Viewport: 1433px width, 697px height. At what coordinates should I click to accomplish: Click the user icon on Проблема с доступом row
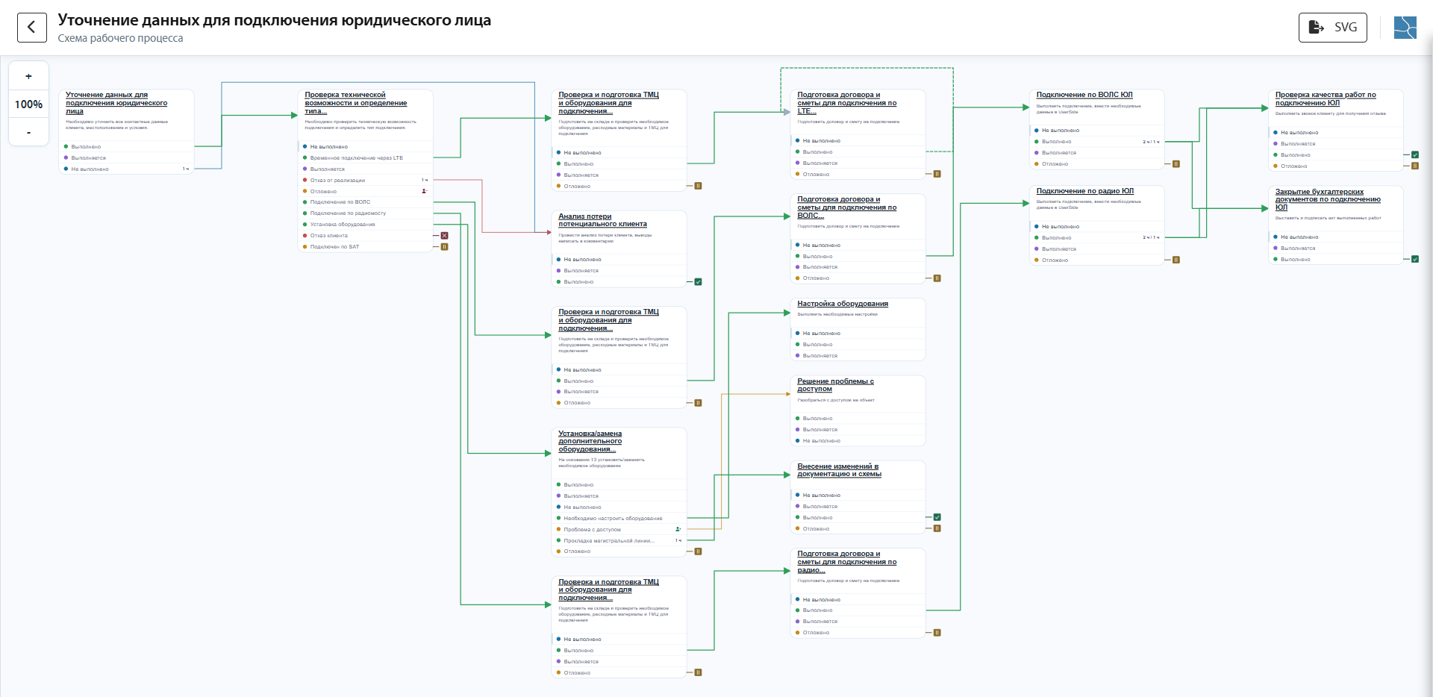[678, 529]
